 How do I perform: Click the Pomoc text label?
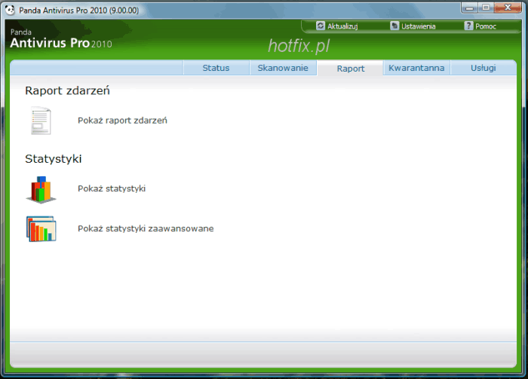pyautogui.click(x=486, y=26)
